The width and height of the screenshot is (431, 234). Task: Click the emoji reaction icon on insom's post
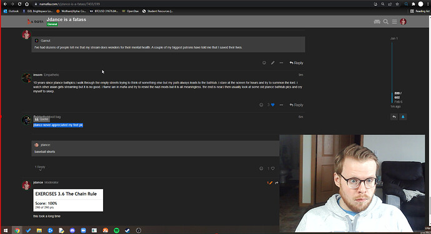(x=261, y=105)
